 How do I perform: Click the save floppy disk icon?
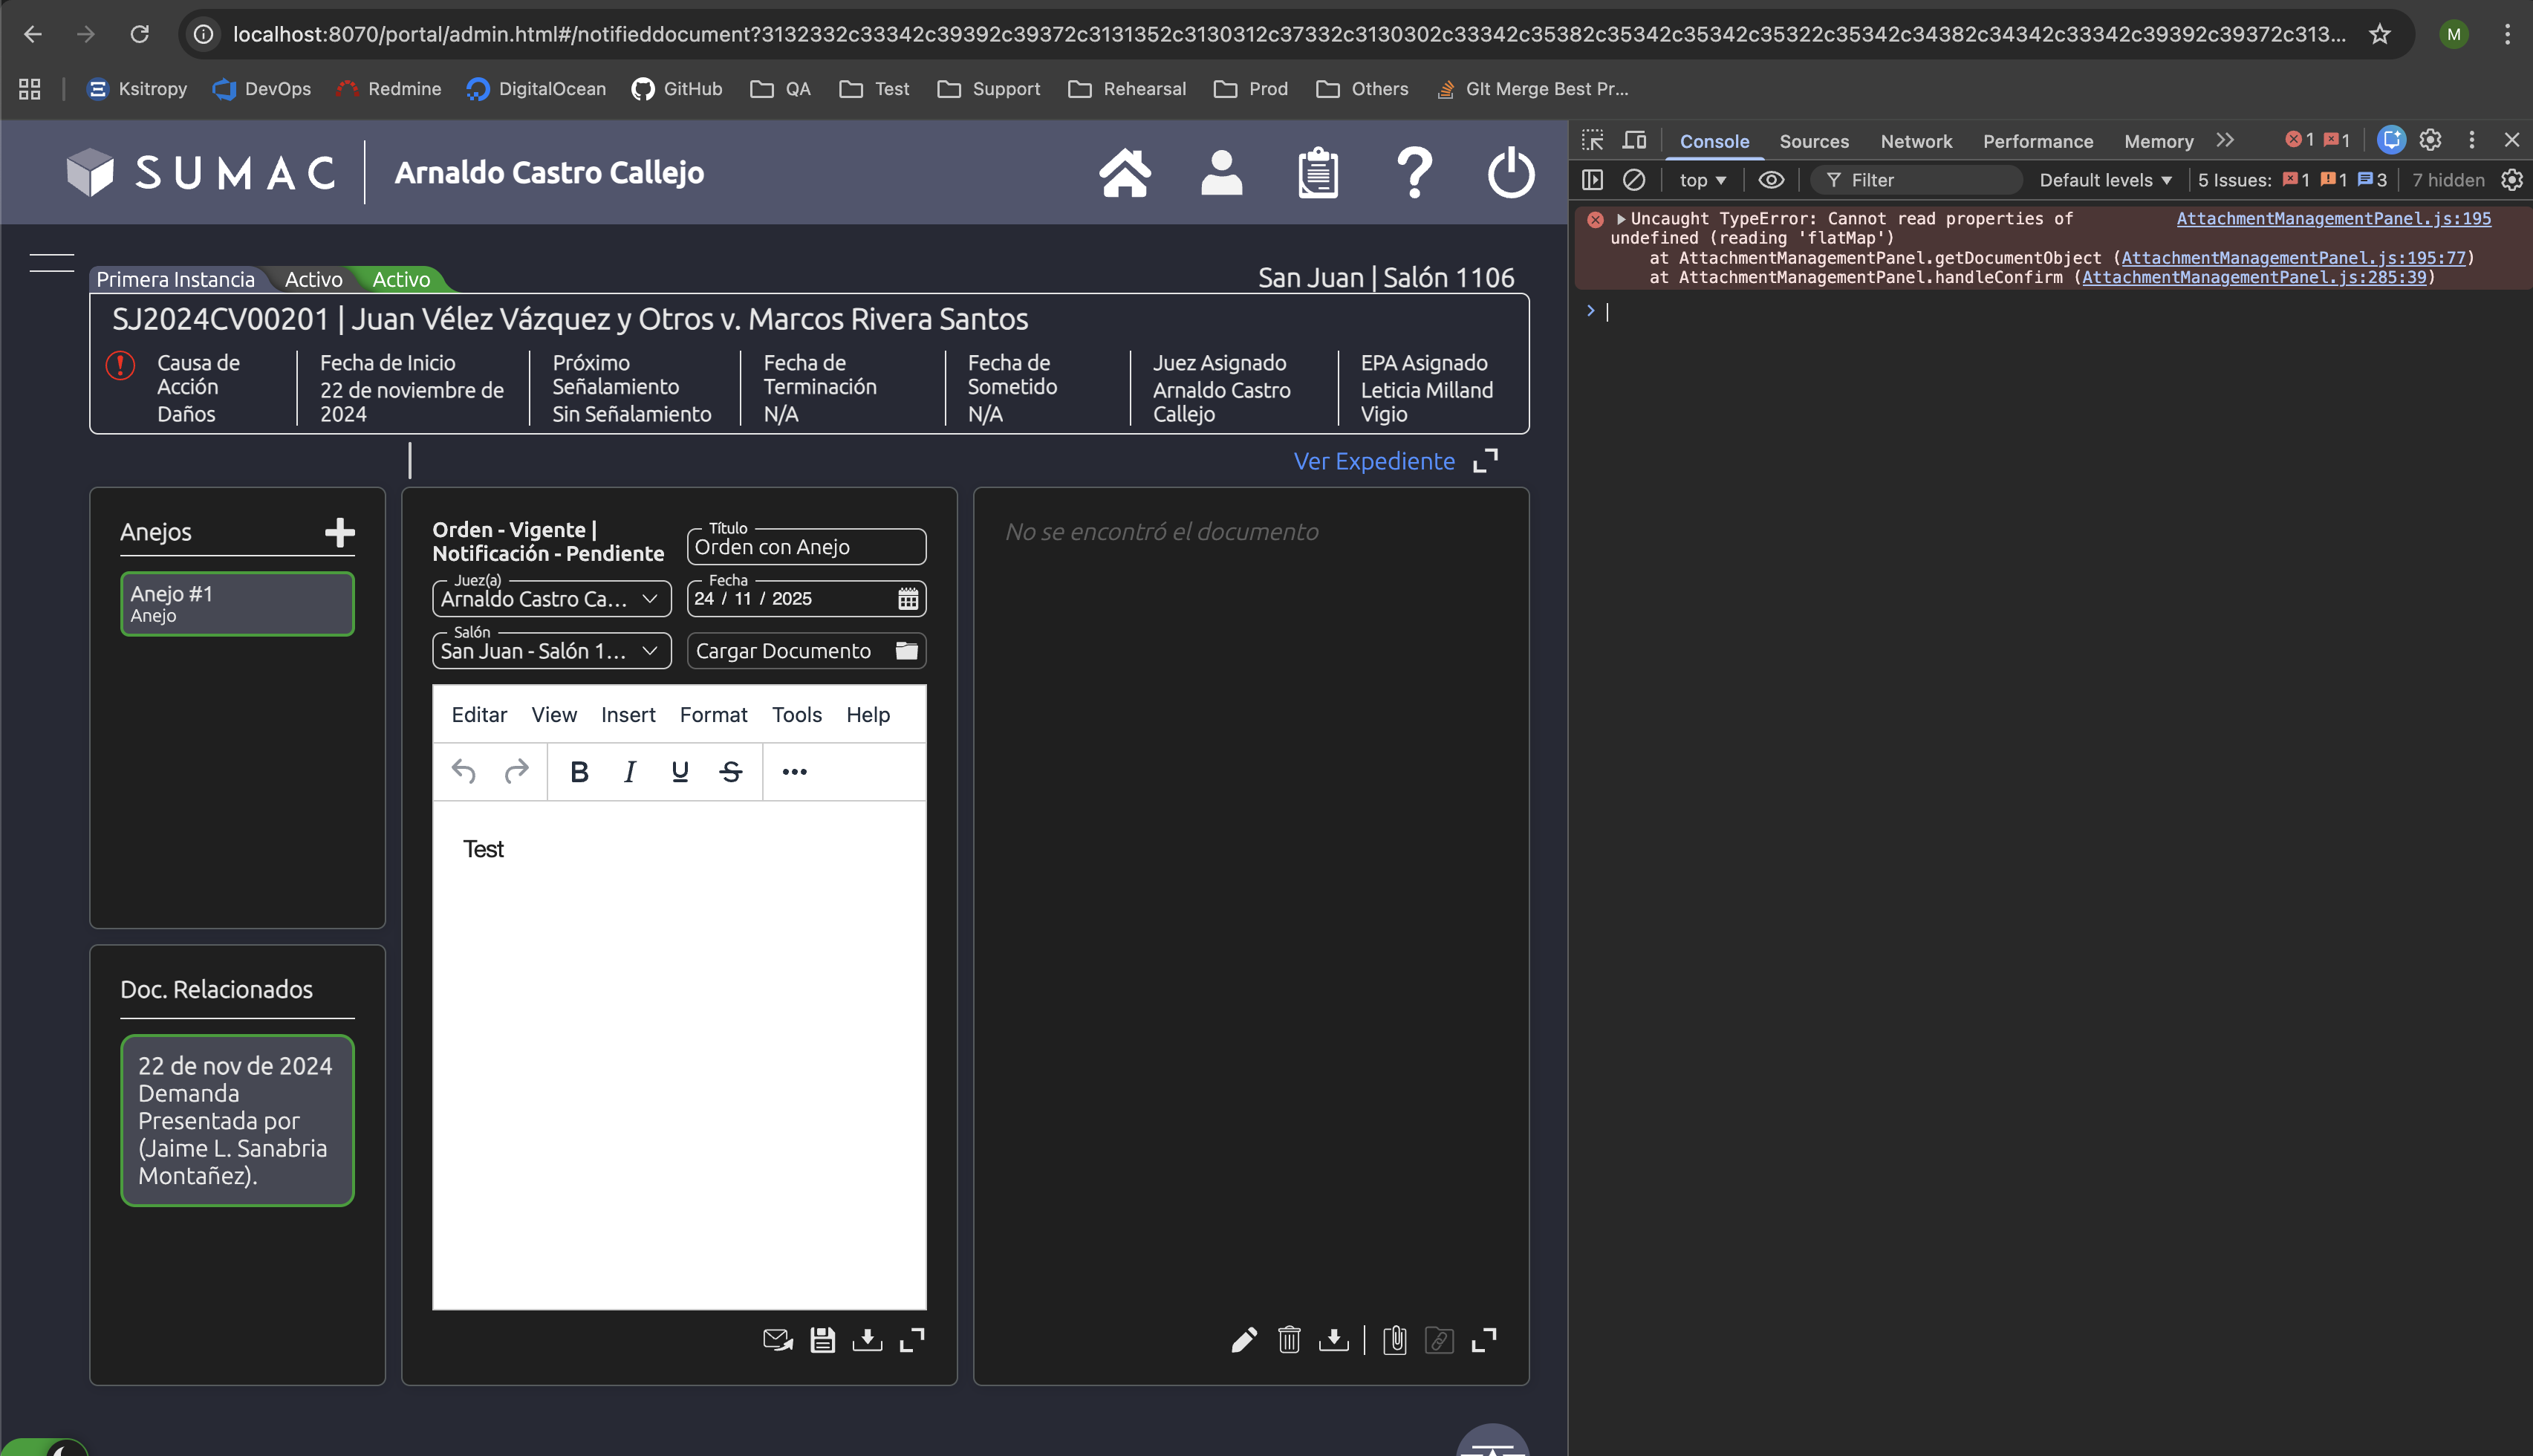click(x=822, y=1340)
